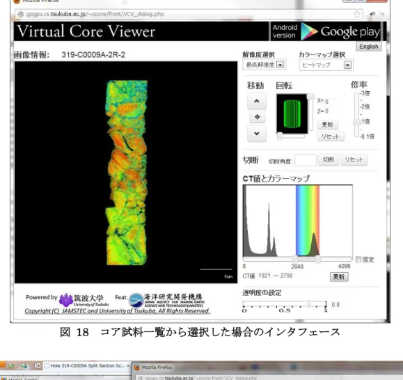Click the 切断 cut button

coord(329,159)
